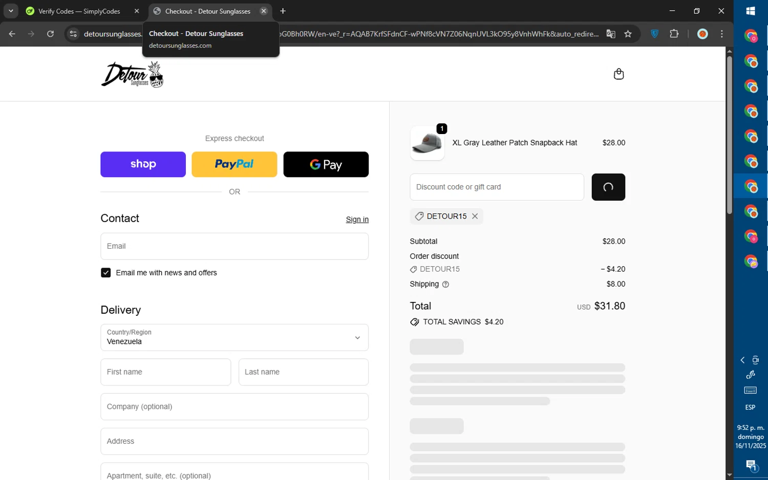Focus the Email input field
Screen dimensions: 768x480
point(234,247)
